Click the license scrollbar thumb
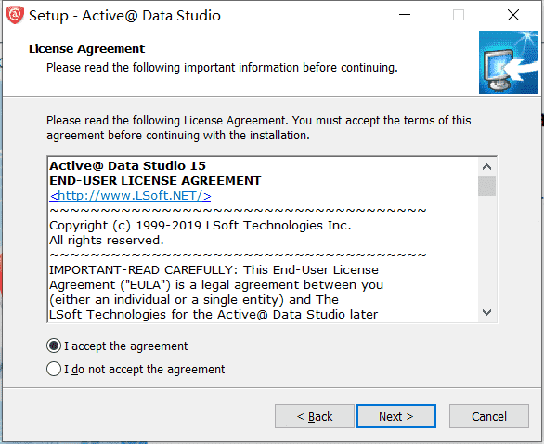 486,187
